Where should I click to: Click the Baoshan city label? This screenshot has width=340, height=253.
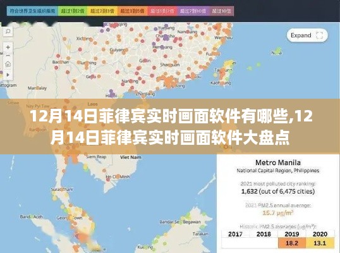tap(61, 62)
